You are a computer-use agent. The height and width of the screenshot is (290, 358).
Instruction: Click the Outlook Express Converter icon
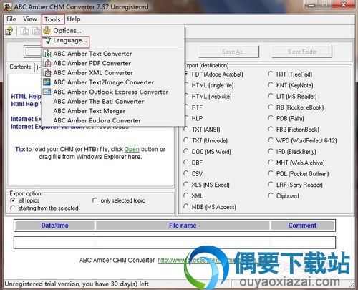point(47,92)
